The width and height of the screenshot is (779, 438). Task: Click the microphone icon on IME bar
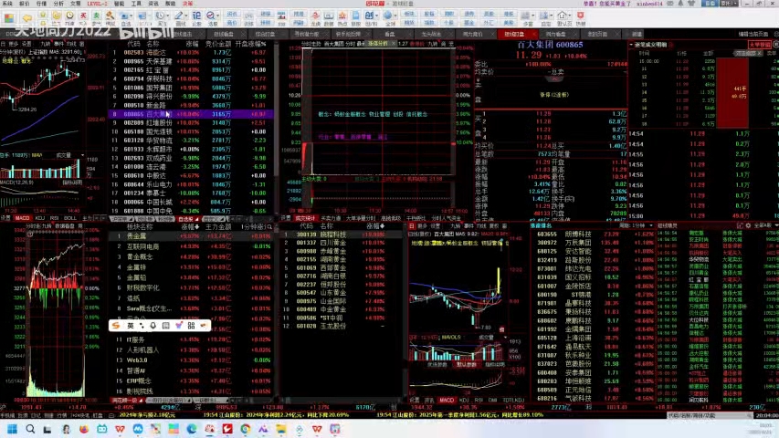tap(153, 325)
